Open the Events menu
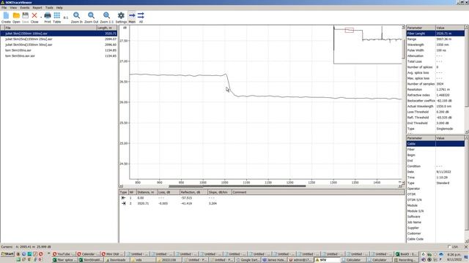 (x=25, y=7)
